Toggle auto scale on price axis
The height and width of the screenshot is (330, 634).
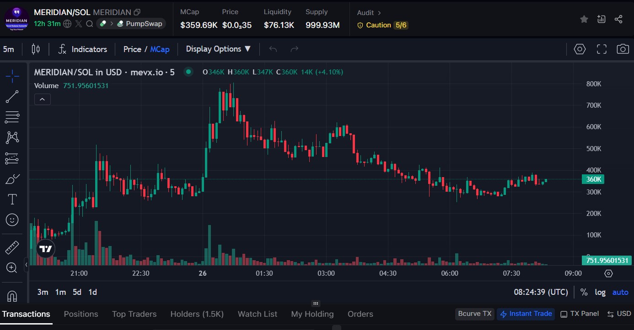[620, 292]
